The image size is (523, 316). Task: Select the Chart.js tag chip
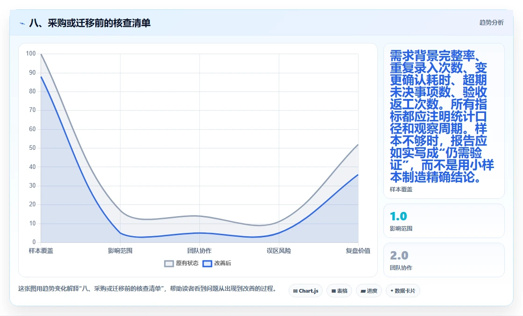[x=305, y=291]
